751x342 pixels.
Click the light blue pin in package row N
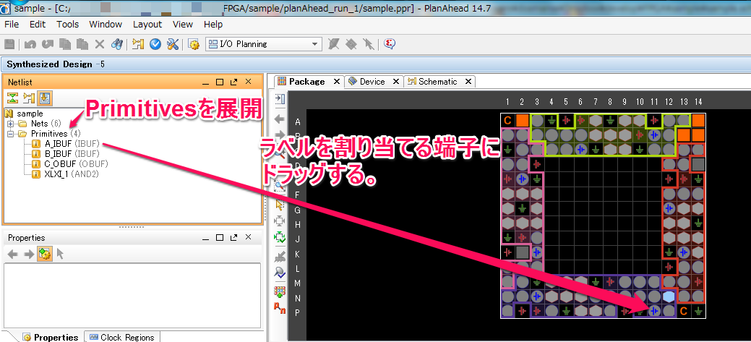[x=669, y=296]
